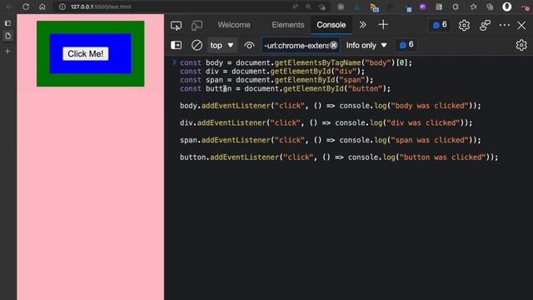Click the console input prompt chevron
Viewport: 533px width, 300px height.
174,62
